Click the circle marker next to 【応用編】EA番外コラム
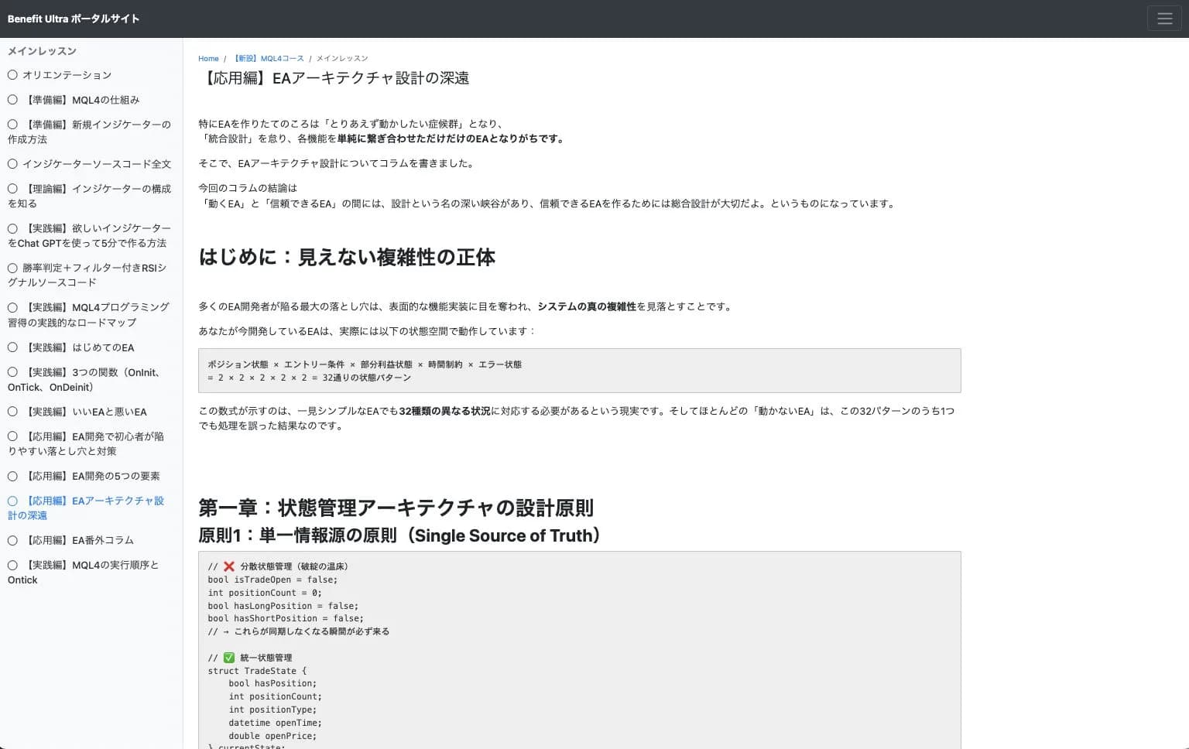1189x749 pixels. click(12, 539)
